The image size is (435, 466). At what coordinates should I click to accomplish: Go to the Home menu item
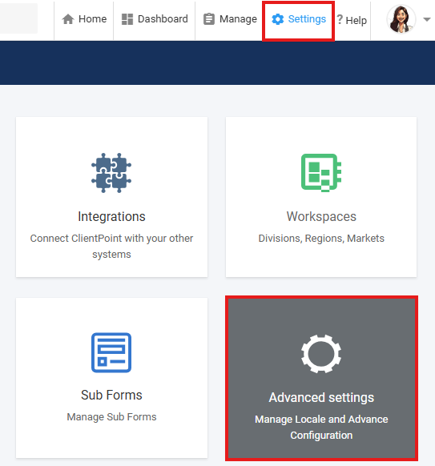pyautogui.click(x=92, y=19)
